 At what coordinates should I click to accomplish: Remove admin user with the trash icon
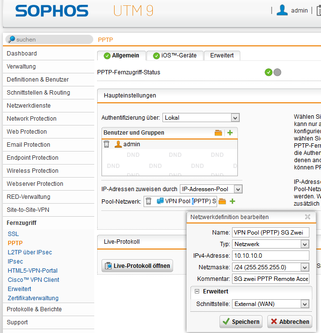tap(107, 144)
